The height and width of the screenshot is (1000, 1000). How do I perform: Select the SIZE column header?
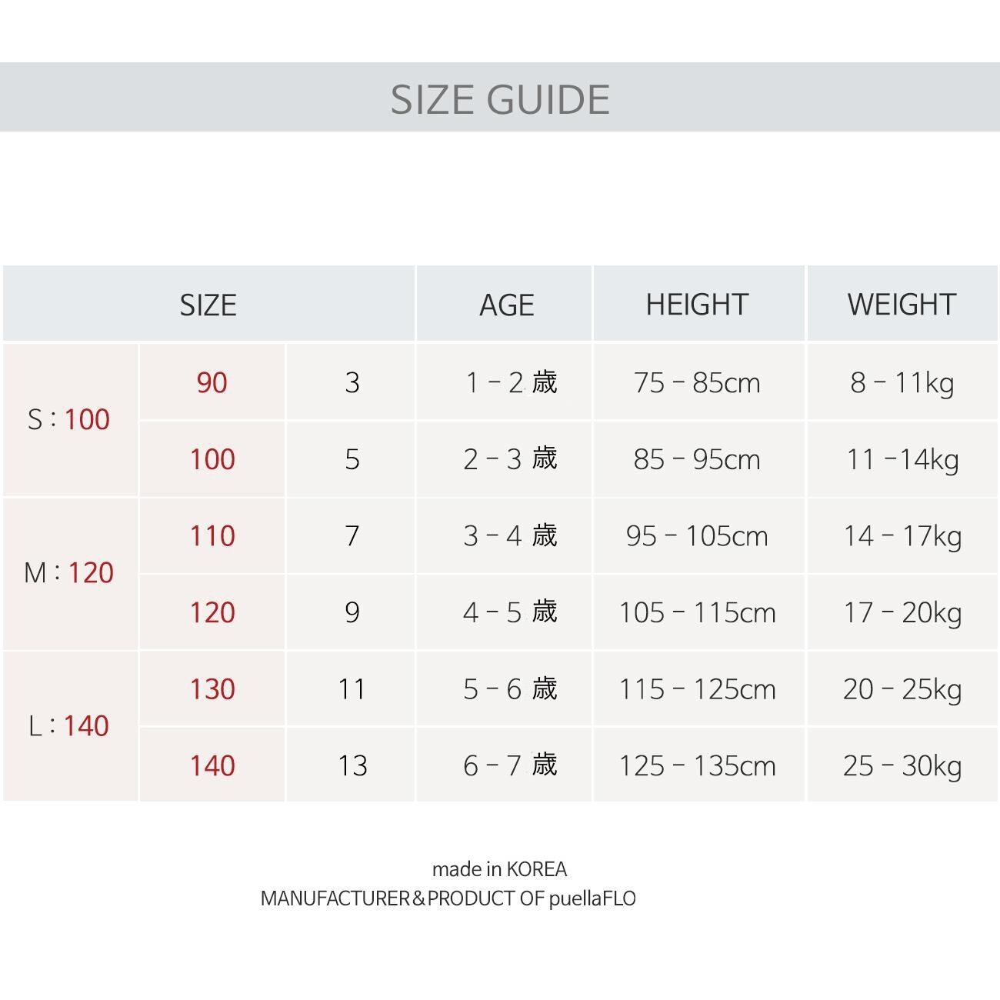(208, 305)
